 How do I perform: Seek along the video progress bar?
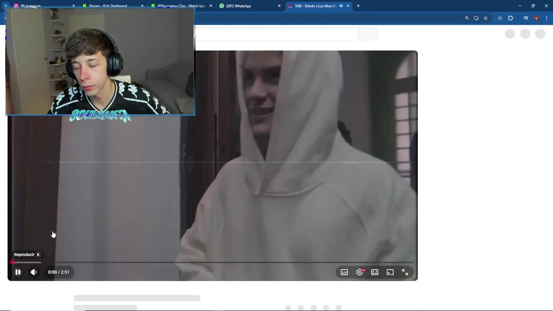click(213, 262)
